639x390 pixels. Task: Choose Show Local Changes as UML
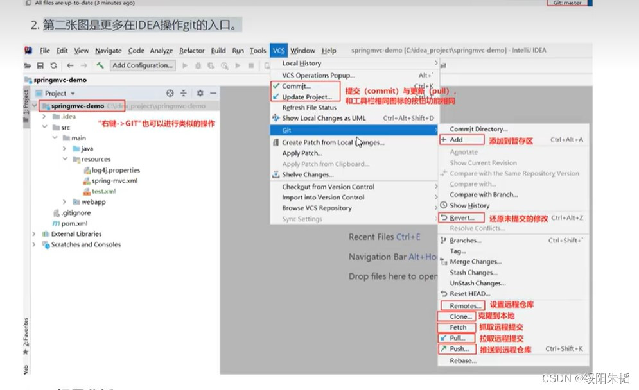coord(355,118)
